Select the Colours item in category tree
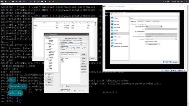This screenshot has height=106, width=189. coord(51,57)
